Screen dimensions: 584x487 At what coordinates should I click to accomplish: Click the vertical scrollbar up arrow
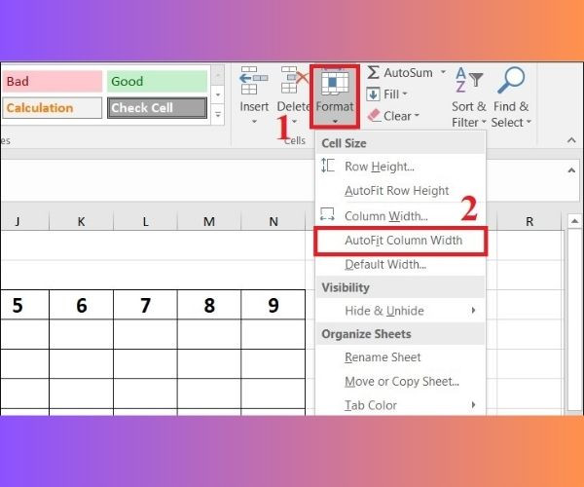click(x=574, y=221)
